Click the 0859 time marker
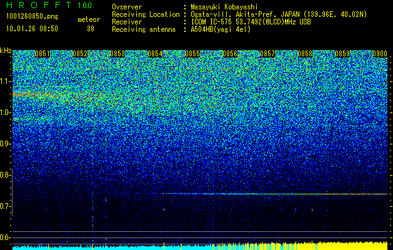 (x=342, y=54)
